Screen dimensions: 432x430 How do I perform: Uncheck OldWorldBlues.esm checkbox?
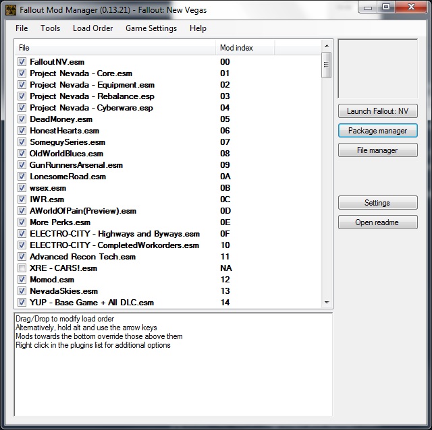(22, 154)
